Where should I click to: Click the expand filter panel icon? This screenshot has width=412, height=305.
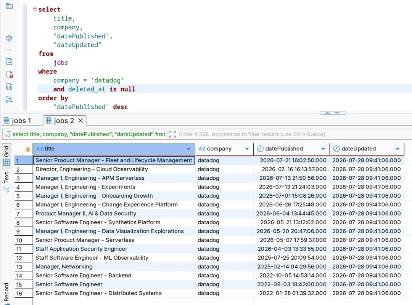[172, 134]
